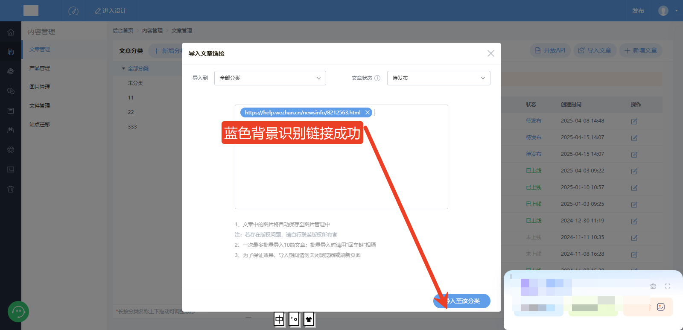Click the info icon beside 文章状态
Viewport: 683px width, 330px height.
click(377, 78)
